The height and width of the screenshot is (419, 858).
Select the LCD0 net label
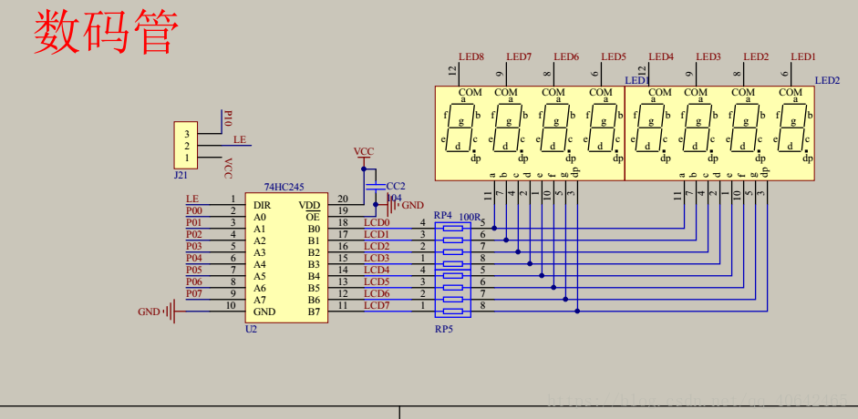click(x=377, y=222)
